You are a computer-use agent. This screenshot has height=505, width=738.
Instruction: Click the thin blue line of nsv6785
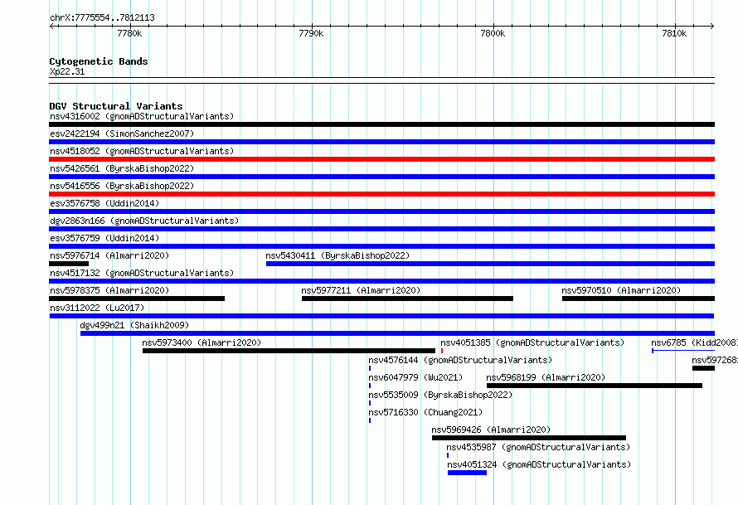(x=683, y=351)
